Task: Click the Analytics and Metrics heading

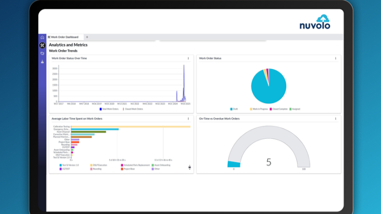Action: point(68,45)
